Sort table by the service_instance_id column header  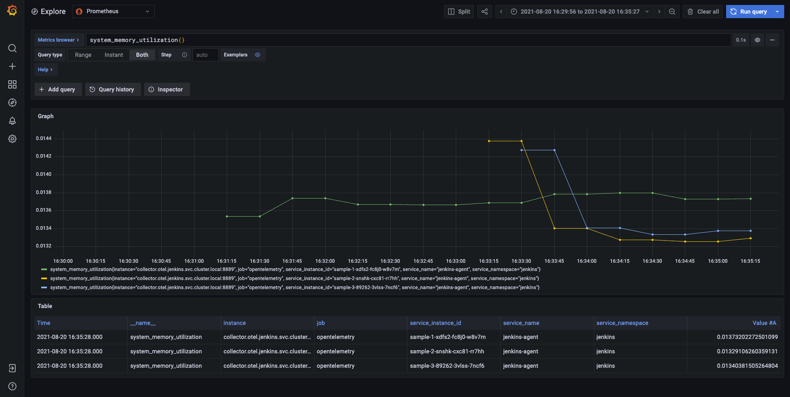(x=435, y=323)
